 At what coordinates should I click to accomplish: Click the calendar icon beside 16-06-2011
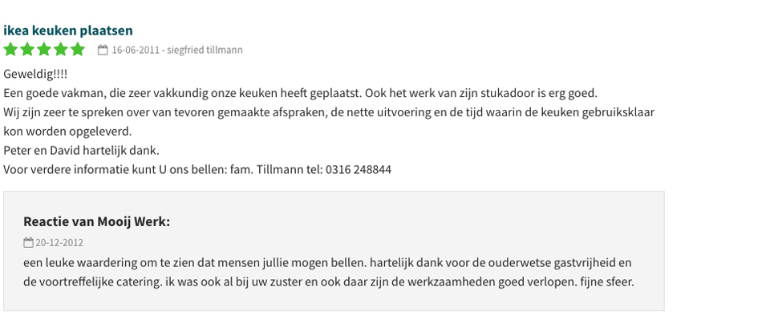tap(103, 50)
